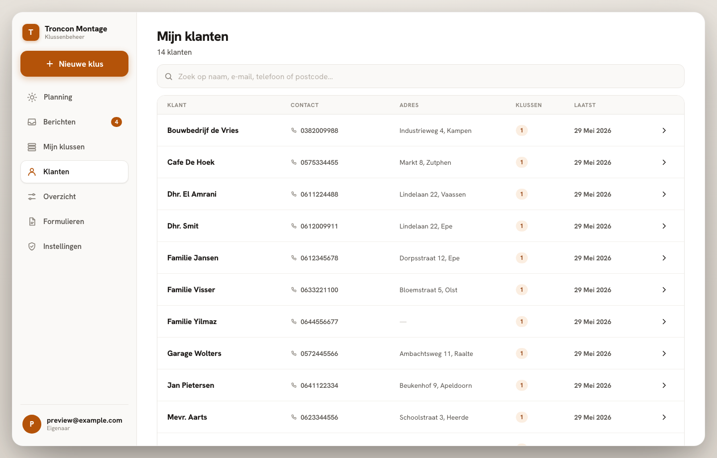Select the customer name Familie Visser
Screen dimensions: 717x458
pyautogui.click(x=191, y=290)
